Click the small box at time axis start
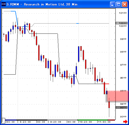Image resolution: width=129 pixels, height=125 pixels. point(3,121)
